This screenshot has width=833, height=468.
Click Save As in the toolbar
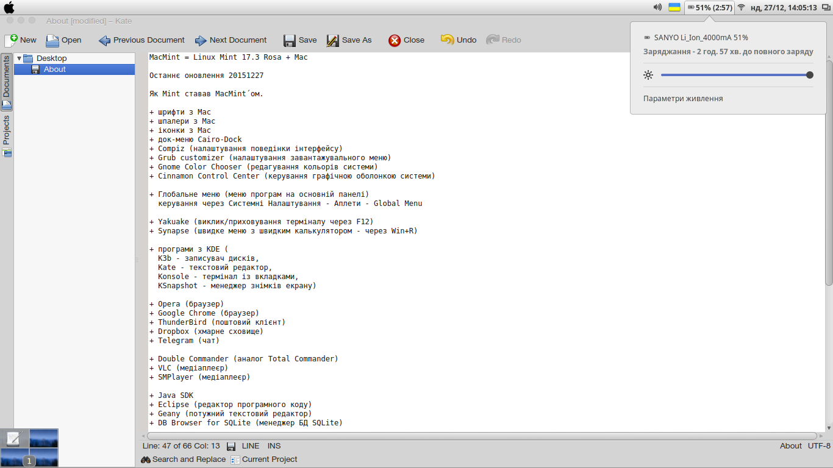pos(349,40)
